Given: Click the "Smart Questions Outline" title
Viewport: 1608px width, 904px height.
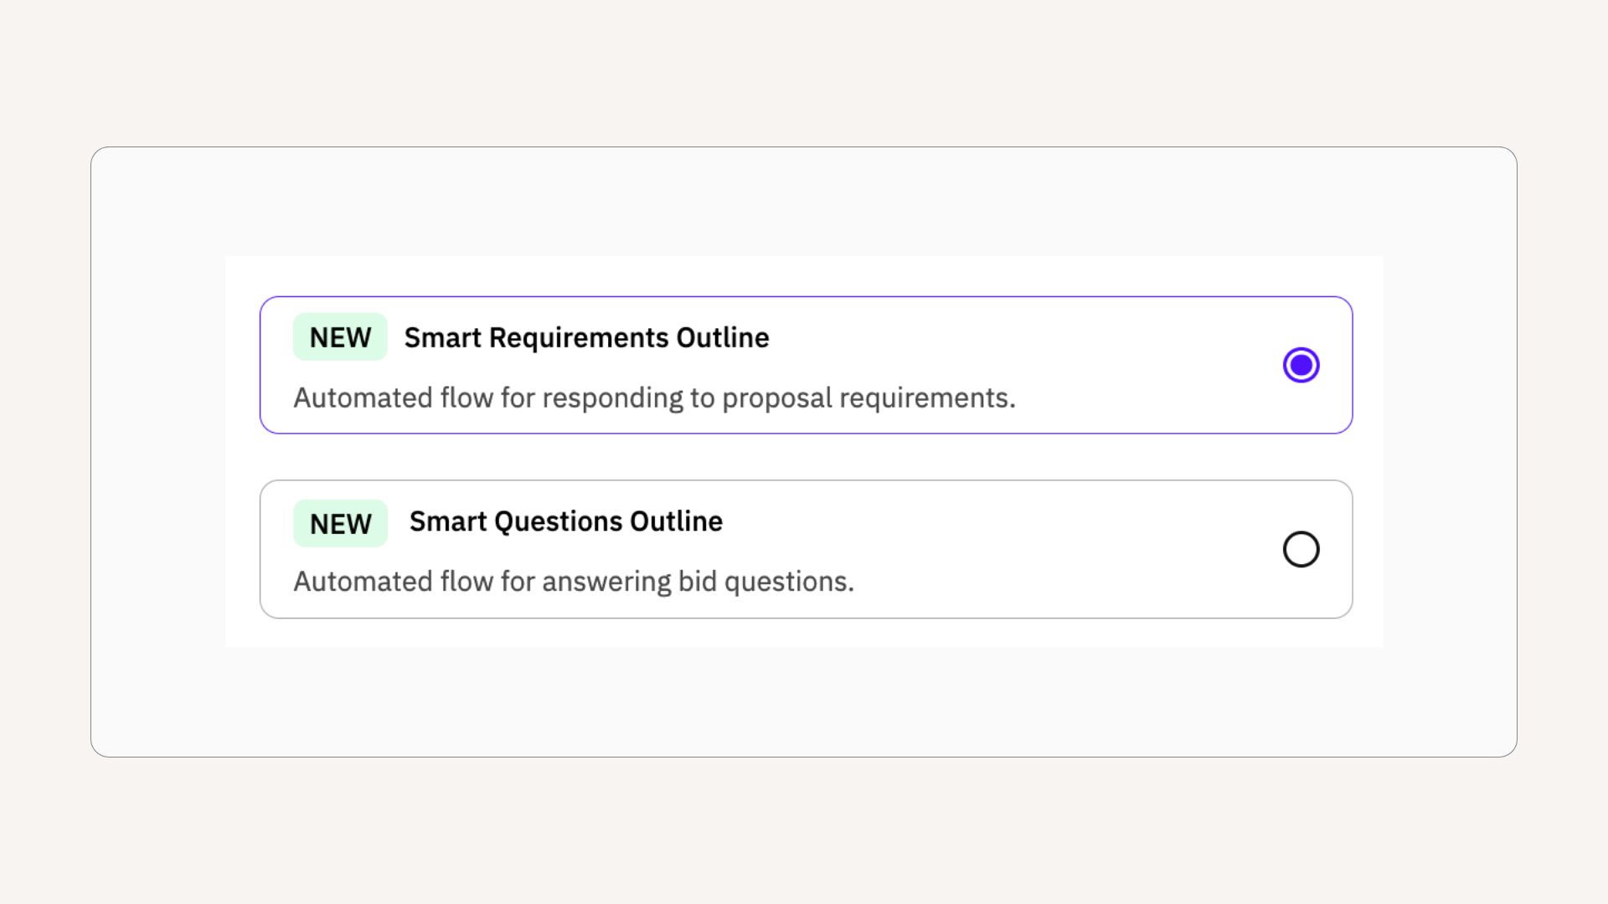Looking at the screenshot, I should pyautogui.click(x=565, y=521).
